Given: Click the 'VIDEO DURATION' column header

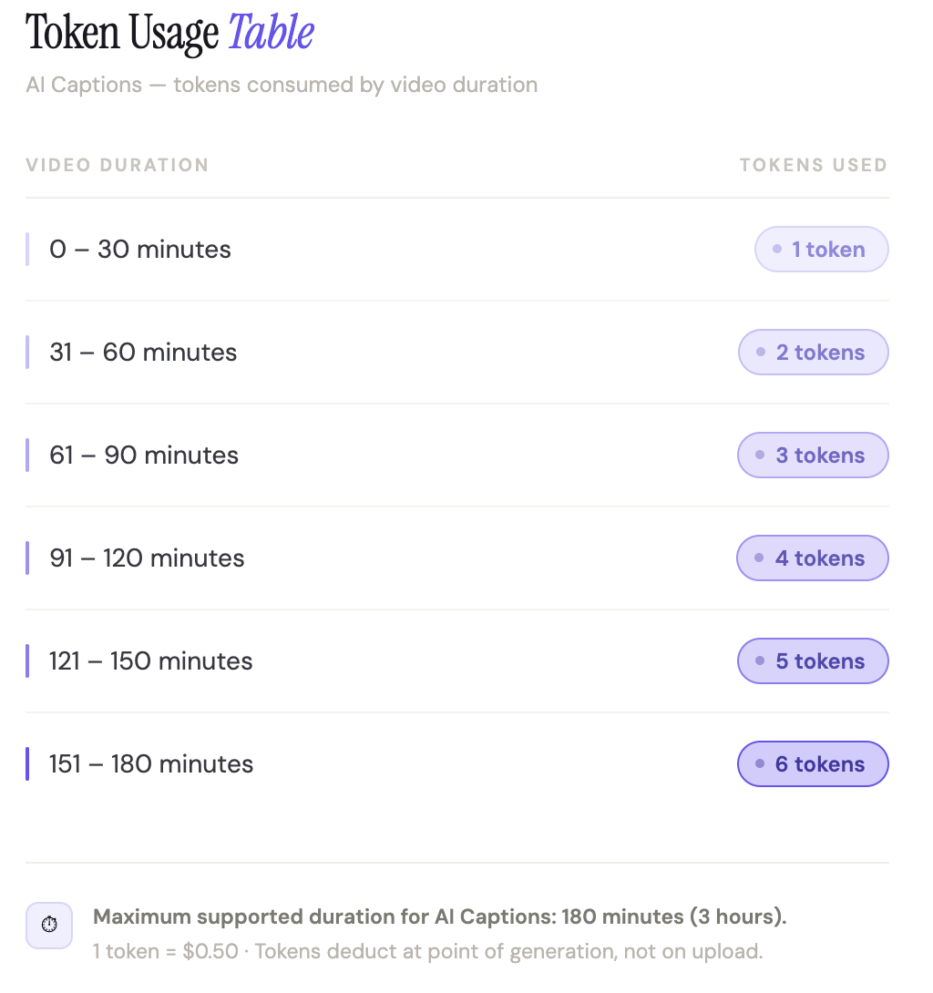Looking at the screenshot, I should [118, 166].
